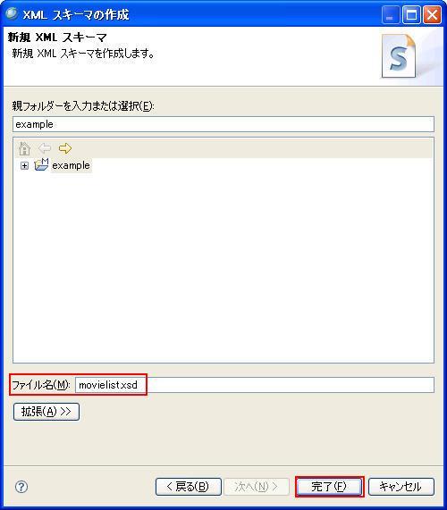Select the example folder in tree
This screenshot has height=510, width=447.
[71, 165]
